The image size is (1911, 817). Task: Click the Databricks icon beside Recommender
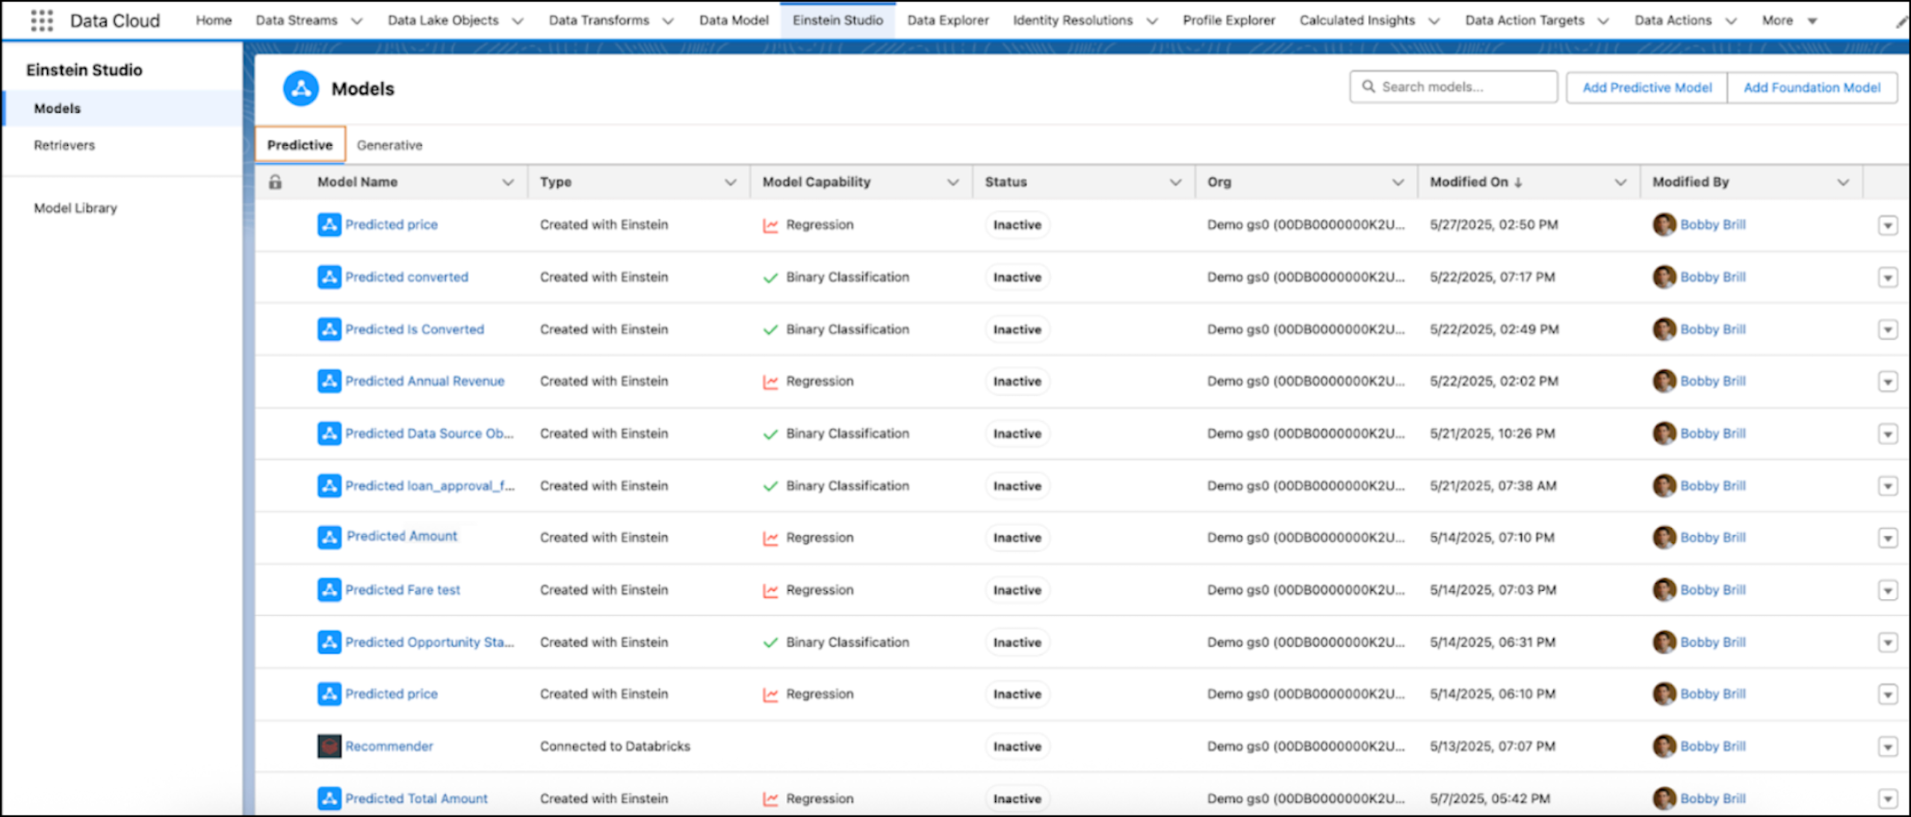[x=329, y=746]
